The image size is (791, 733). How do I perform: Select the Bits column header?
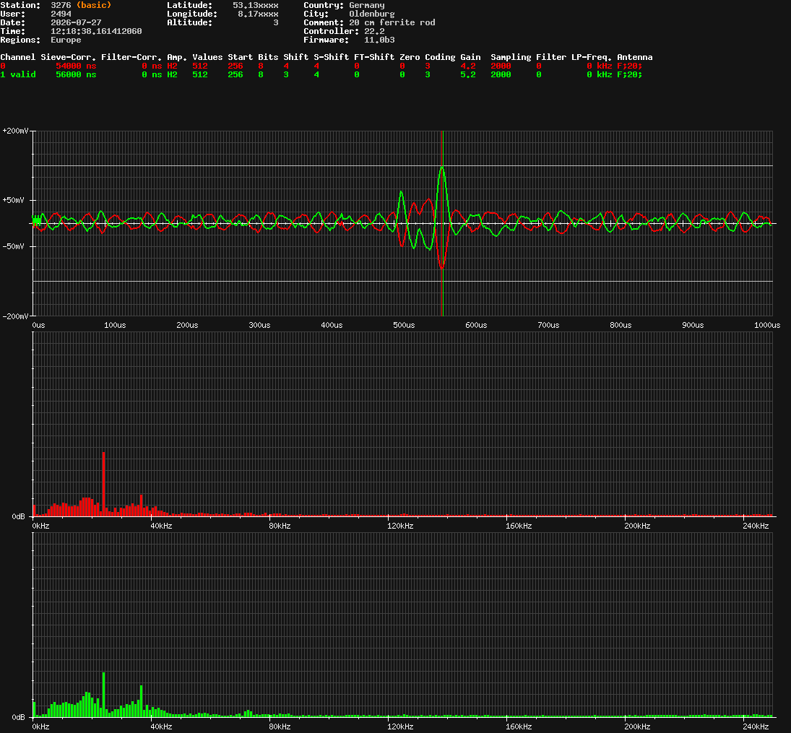click(x=268, y=57)
